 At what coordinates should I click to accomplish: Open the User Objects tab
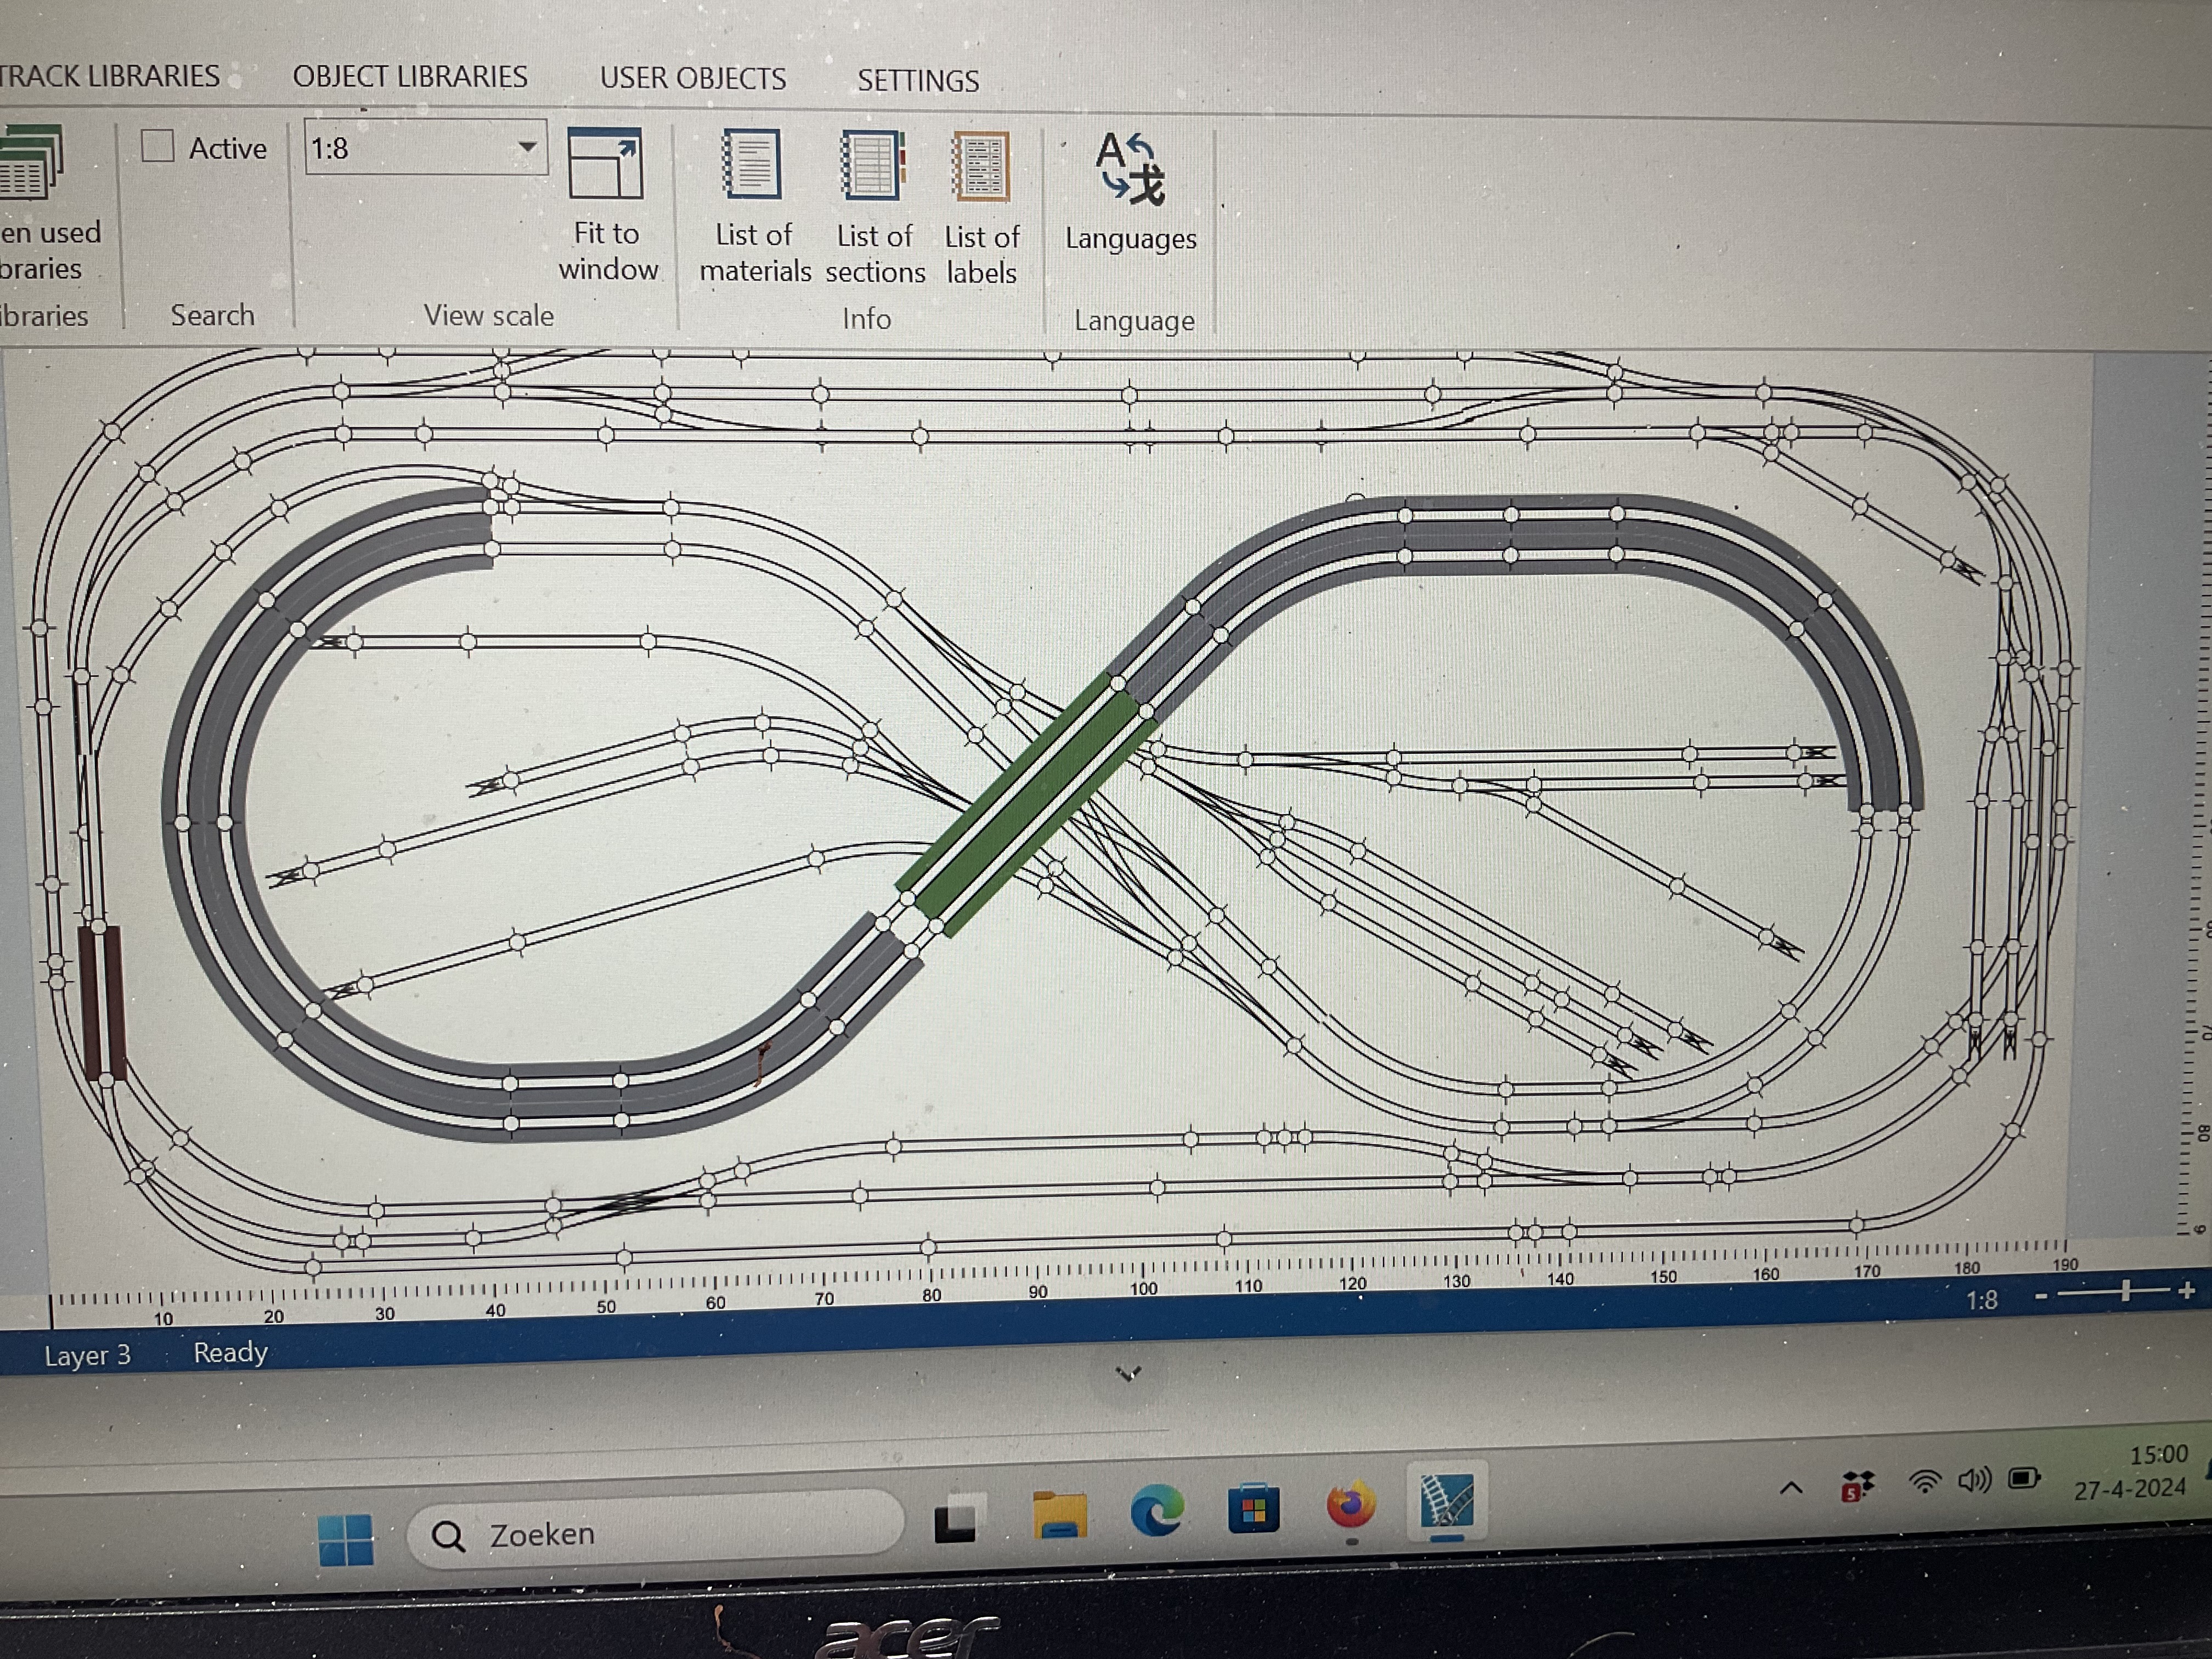(693, 79)
